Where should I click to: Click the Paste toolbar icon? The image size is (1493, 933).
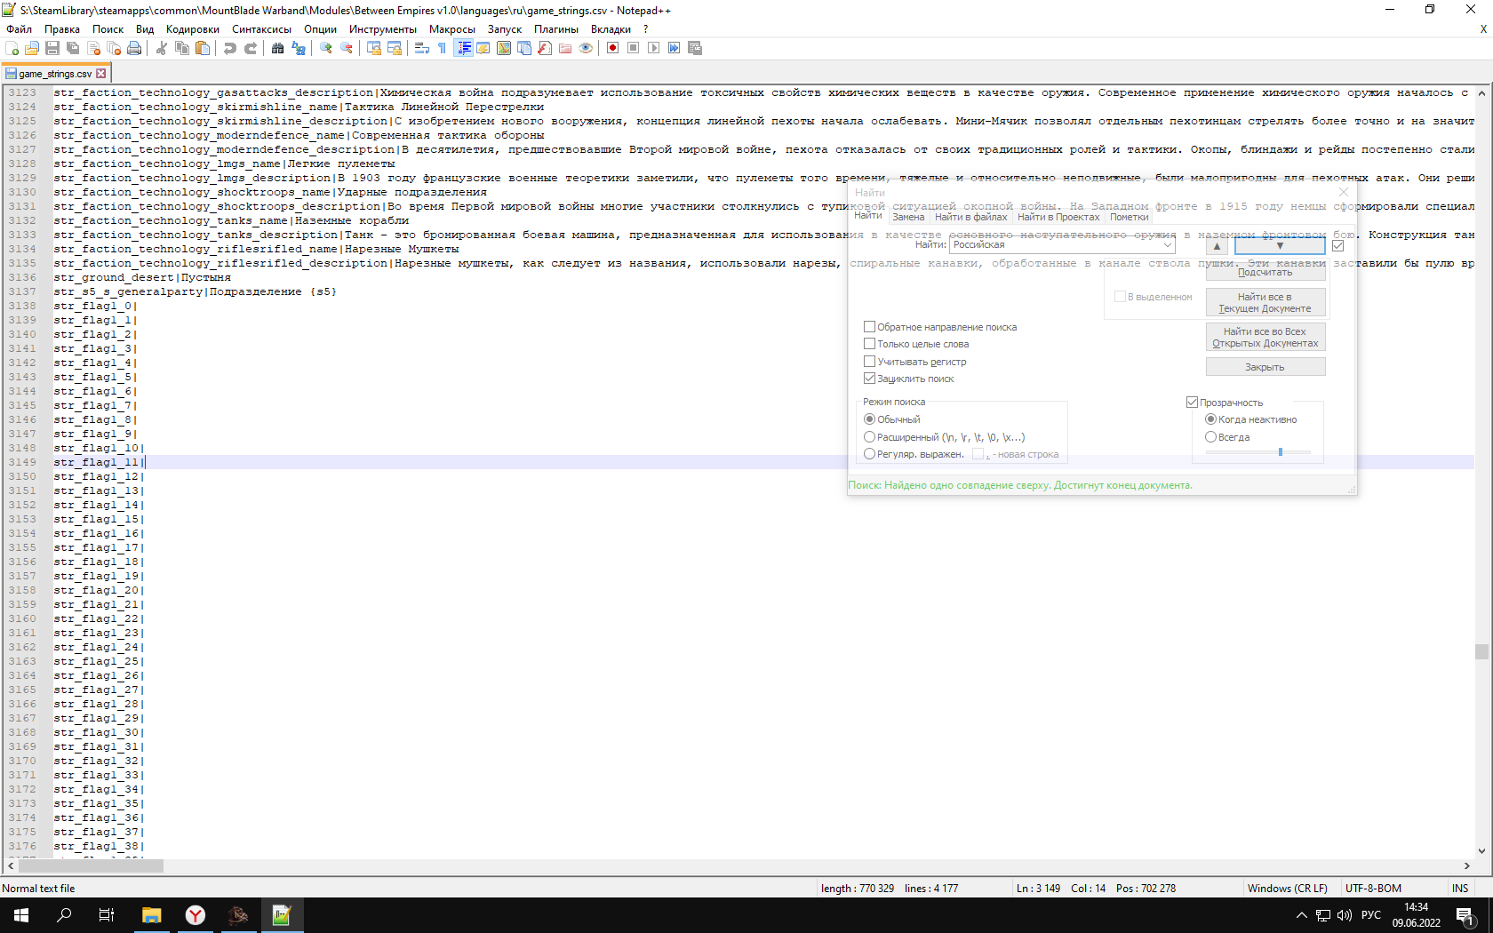203,48
